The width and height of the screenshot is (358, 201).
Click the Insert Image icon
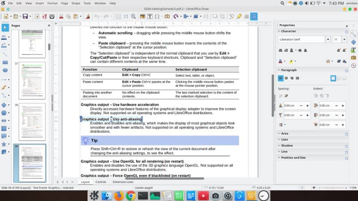coord(142,17)
